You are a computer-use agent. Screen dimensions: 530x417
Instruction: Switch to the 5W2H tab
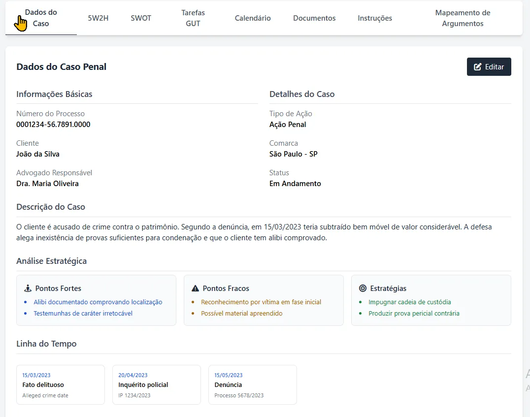98,18
